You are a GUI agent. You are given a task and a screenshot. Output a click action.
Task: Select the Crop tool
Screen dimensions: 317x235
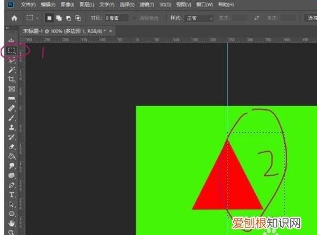point(11,79)
